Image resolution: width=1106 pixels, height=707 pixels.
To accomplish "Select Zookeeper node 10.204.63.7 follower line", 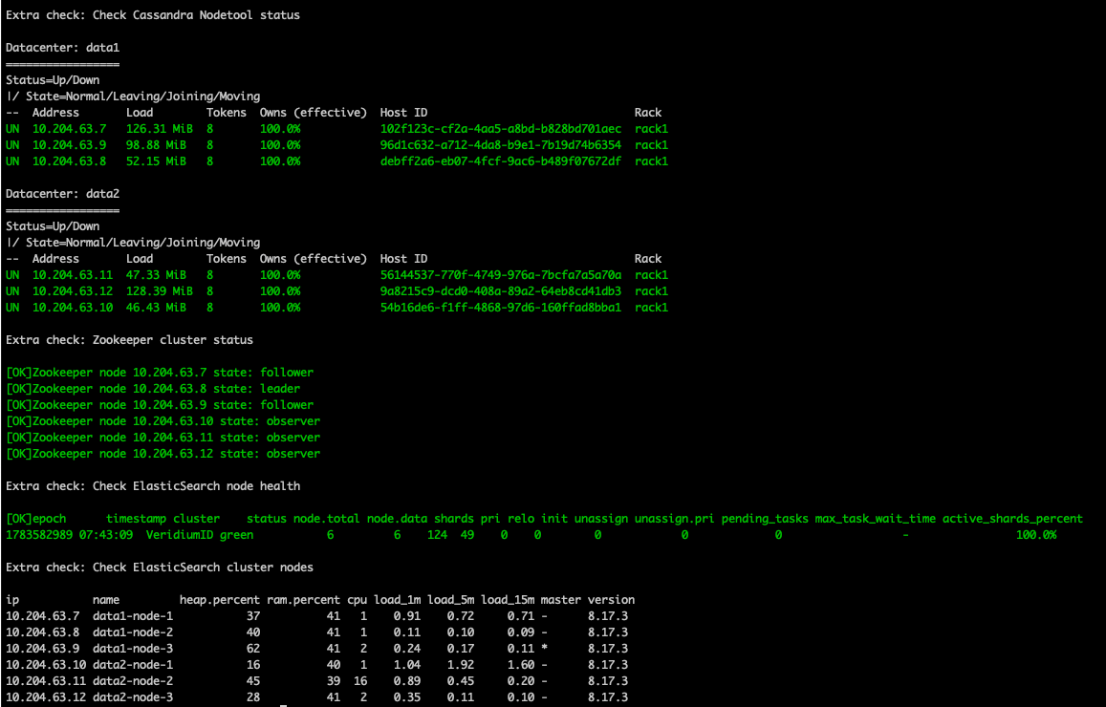I will click(160, 373).
